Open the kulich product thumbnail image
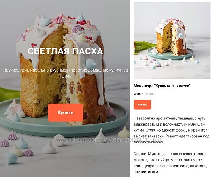 click(172, 40)
